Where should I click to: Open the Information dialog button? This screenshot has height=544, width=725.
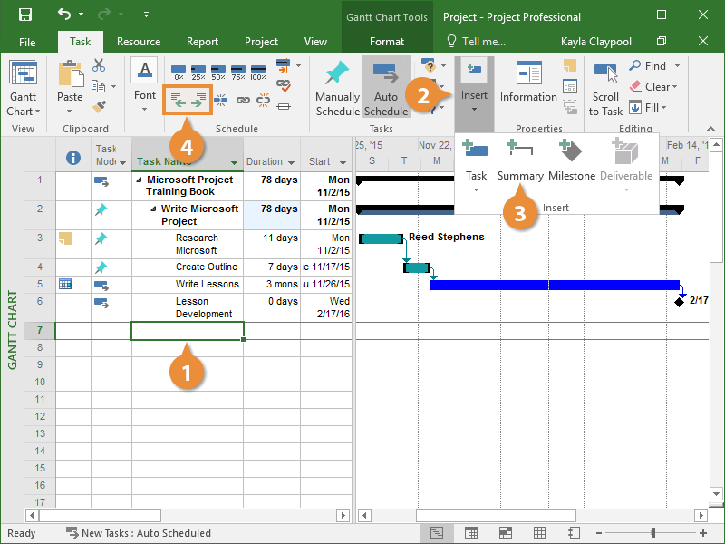(x=528, y=84)
